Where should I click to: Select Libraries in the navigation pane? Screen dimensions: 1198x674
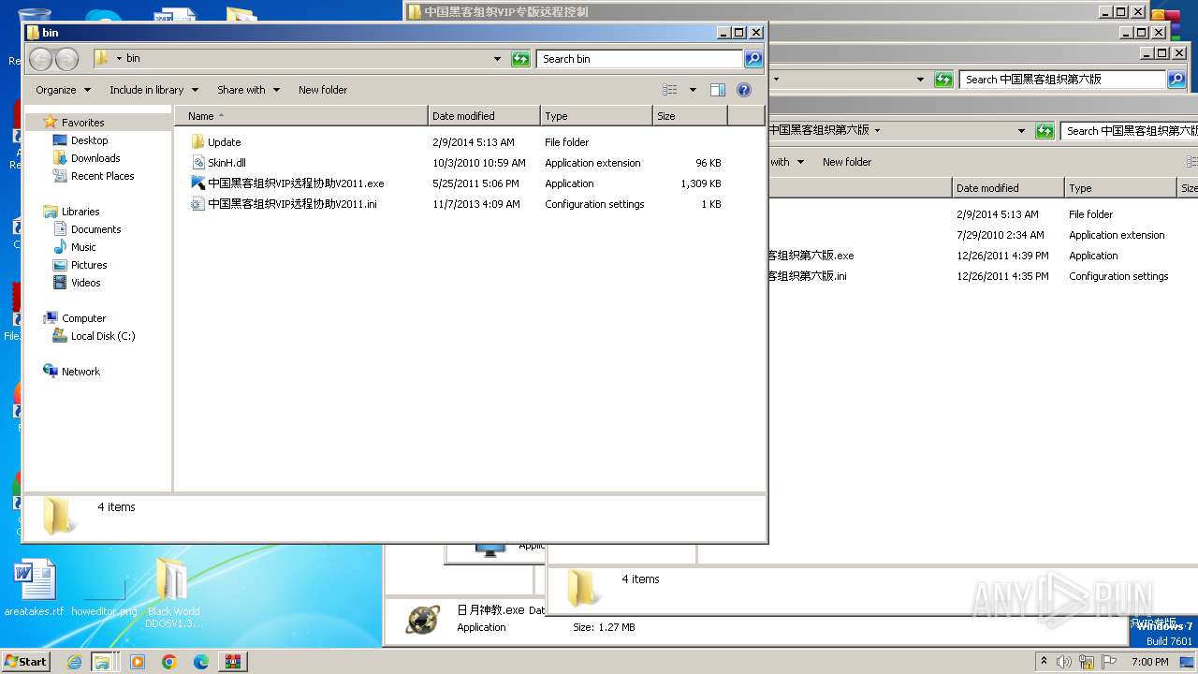(80, 212)
